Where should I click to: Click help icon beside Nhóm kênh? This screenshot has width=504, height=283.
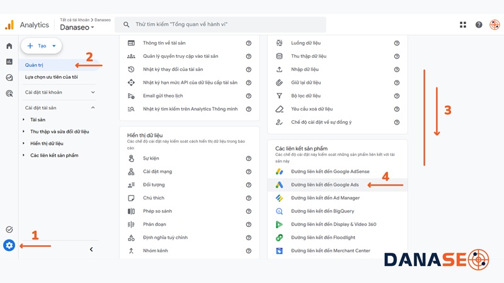pyautogui.click(x=248, y=251)
